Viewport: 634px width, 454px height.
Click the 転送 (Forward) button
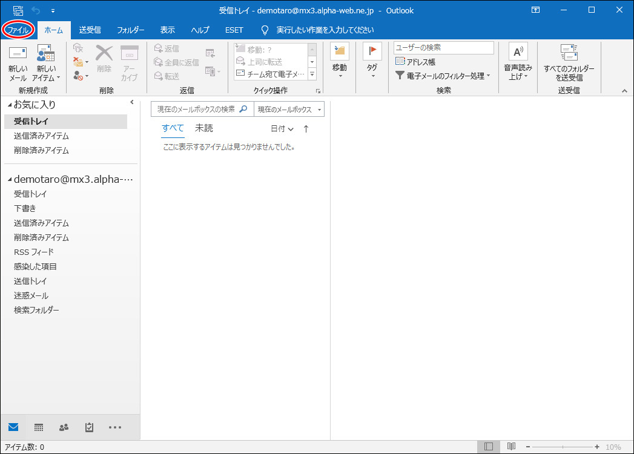tap(167, 76)
